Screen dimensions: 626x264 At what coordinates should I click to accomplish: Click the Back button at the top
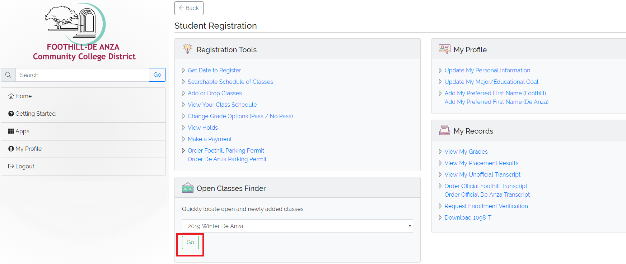(x=189, y=8)
